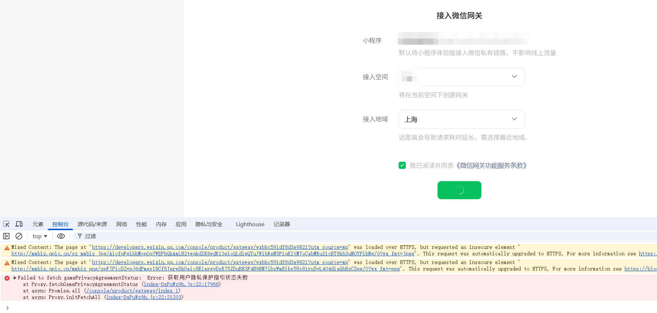657x313 pixels.
Task: Open the 应用 tab
Action: click(x=181, y=224)
